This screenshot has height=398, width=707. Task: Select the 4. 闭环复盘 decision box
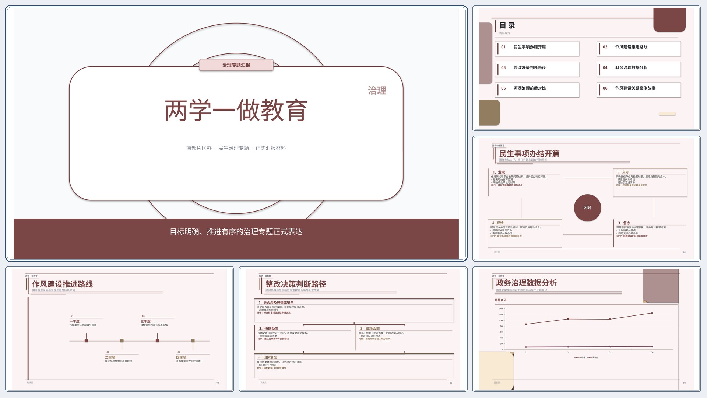tap(354, 366)
